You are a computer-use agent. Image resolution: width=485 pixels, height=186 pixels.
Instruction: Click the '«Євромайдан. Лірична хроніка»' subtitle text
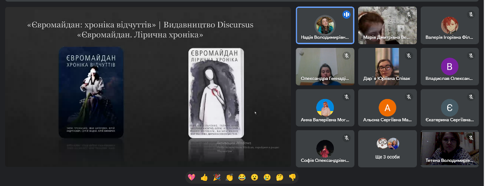click(x=140, y=35)
